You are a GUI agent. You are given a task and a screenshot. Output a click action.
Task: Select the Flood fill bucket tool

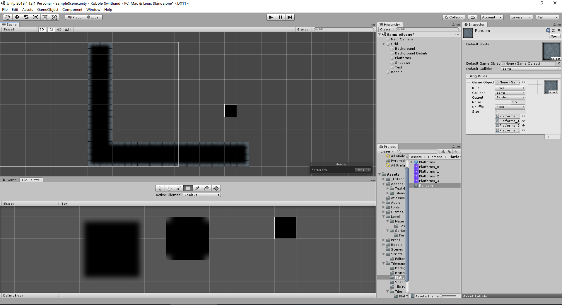[216, 188]
